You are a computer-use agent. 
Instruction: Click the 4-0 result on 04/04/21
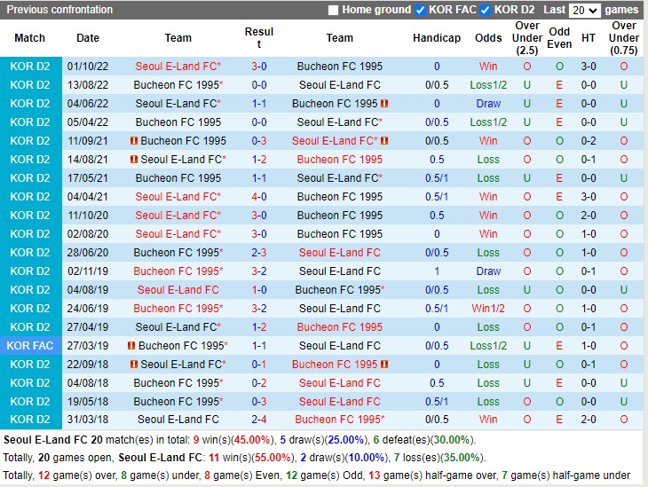pos(259,197)
